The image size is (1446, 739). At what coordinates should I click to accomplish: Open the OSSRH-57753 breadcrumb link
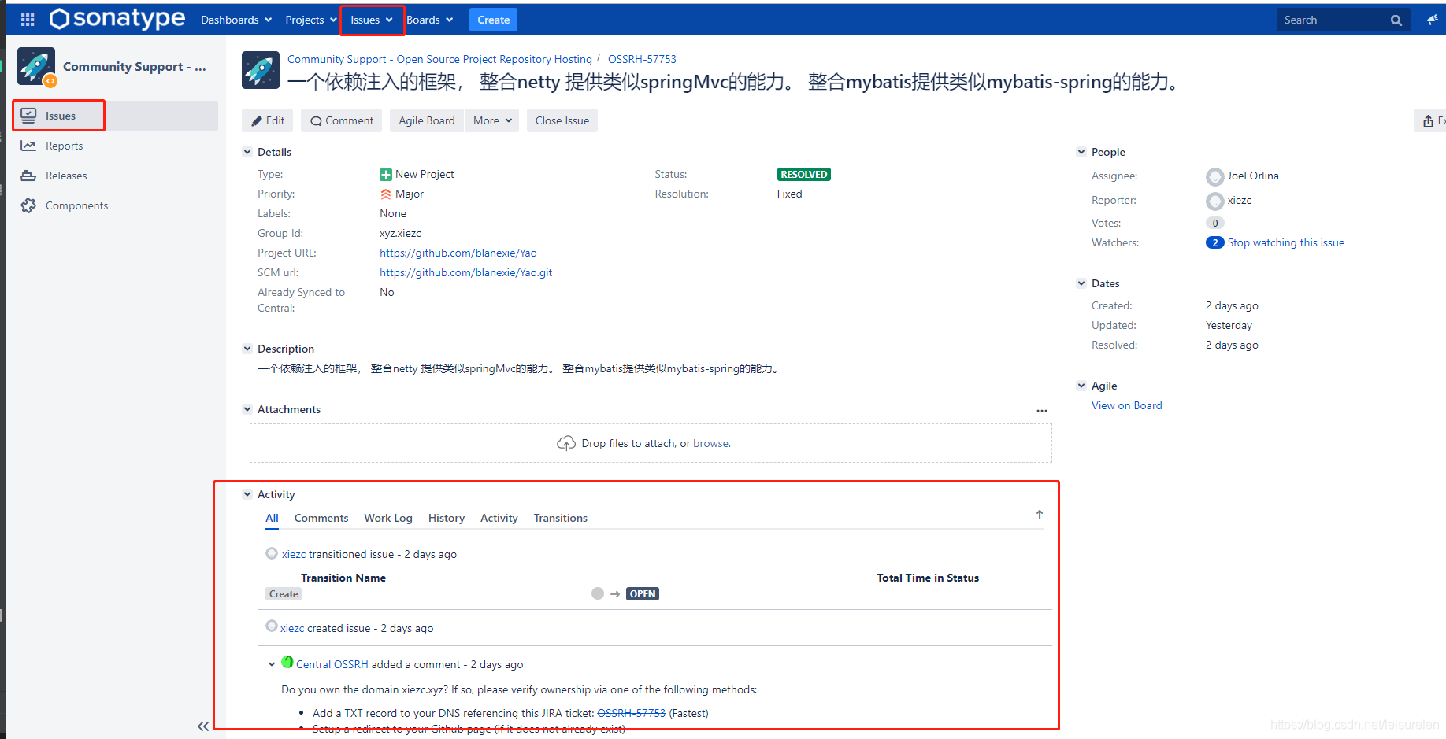642,59
